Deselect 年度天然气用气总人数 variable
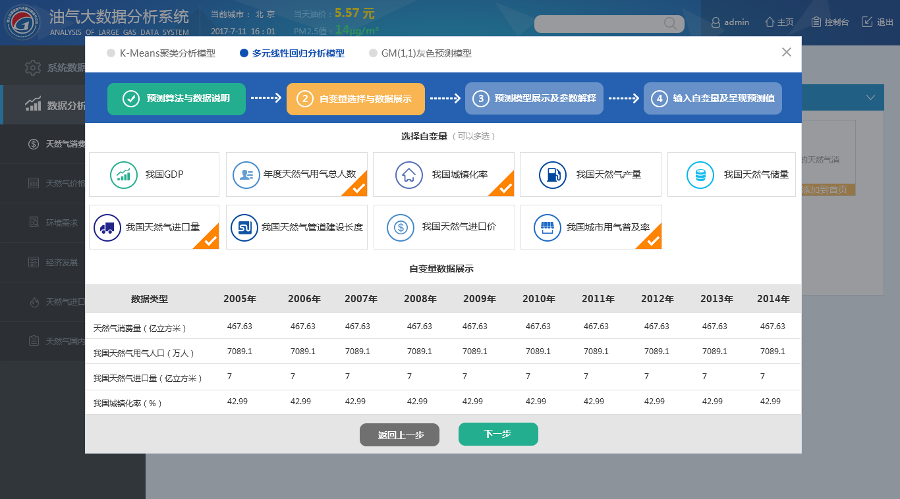This screenshot has width=900, height=499. click(x=296, y=174)
